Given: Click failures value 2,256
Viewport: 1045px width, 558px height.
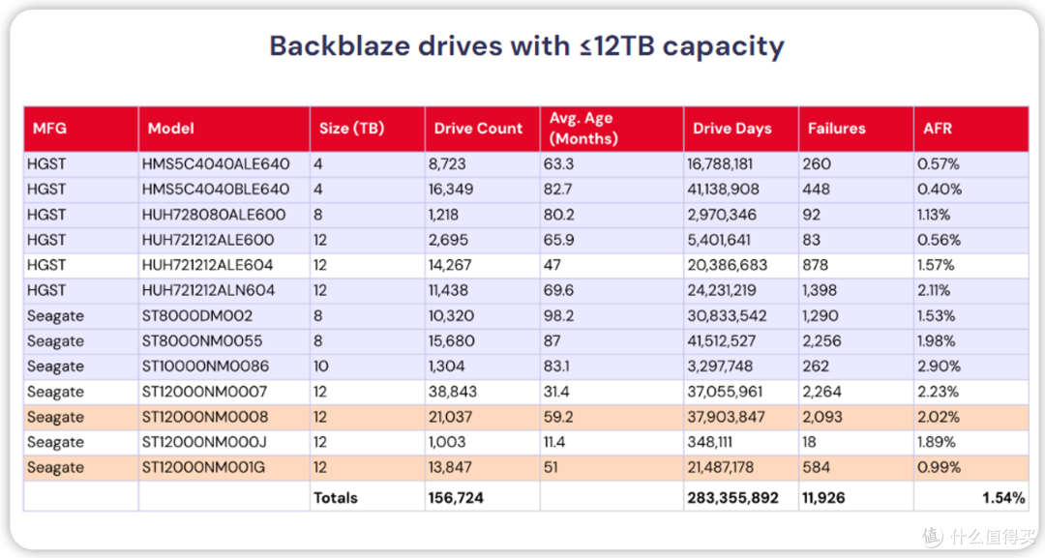Looking at the screenshot, I should [x=821, y=341].
